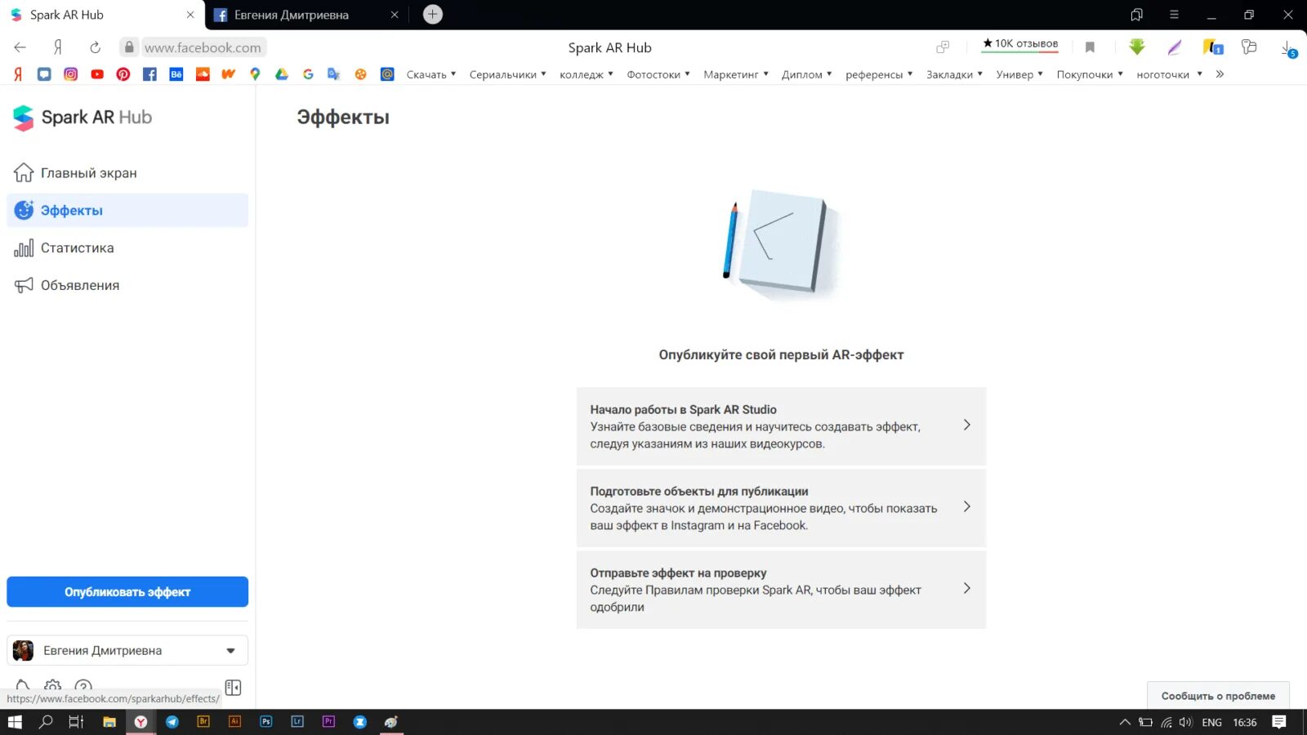Go back to the previous page
The image size is (1307, 735).
point(20,47)
